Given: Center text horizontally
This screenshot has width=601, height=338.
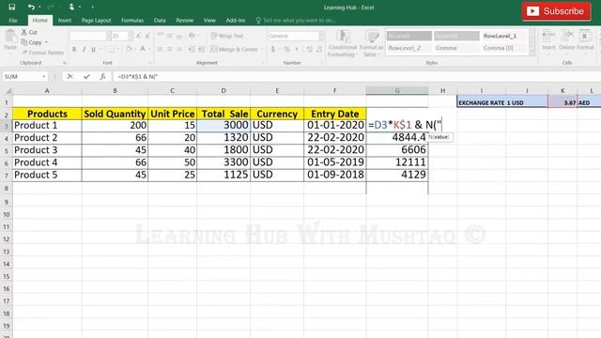Looking at the screenshot, I should [170, 49].
